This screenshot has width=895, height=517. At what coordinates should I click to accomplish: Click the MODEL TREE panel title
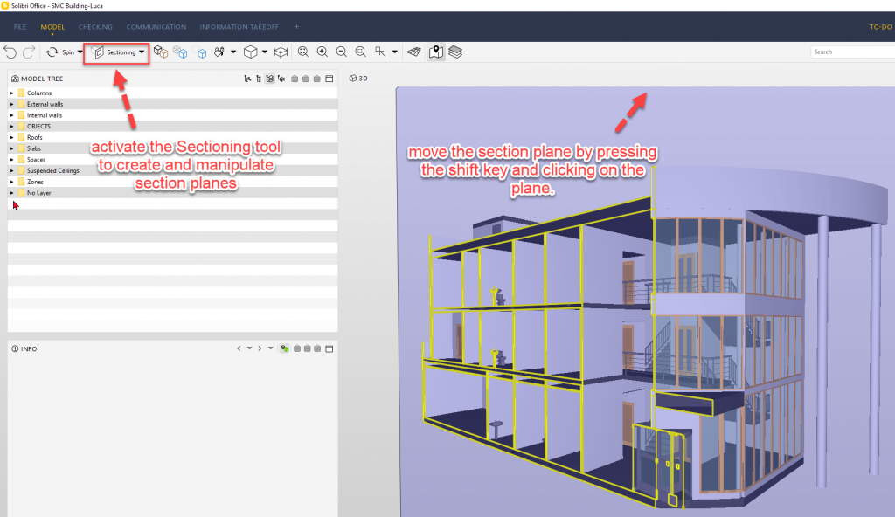(42, 79)
